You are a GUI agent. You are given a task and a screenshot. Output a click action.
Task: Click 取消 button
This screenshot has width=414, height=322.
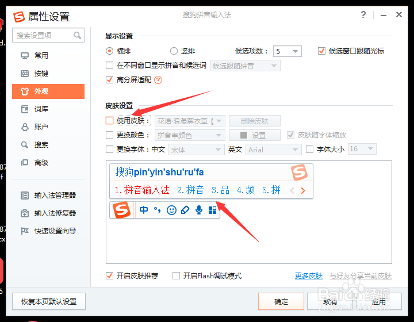pyautogui.click(x=330, y=301)
